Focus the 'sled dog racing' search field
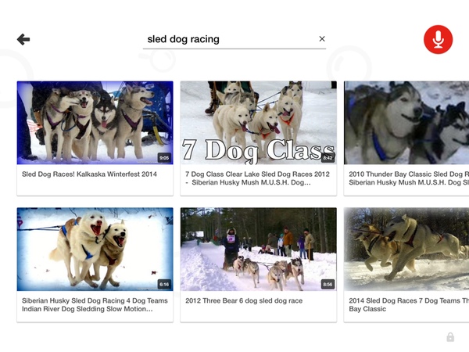The width and height of the screenshot is (469, 352). click(234, 39)
